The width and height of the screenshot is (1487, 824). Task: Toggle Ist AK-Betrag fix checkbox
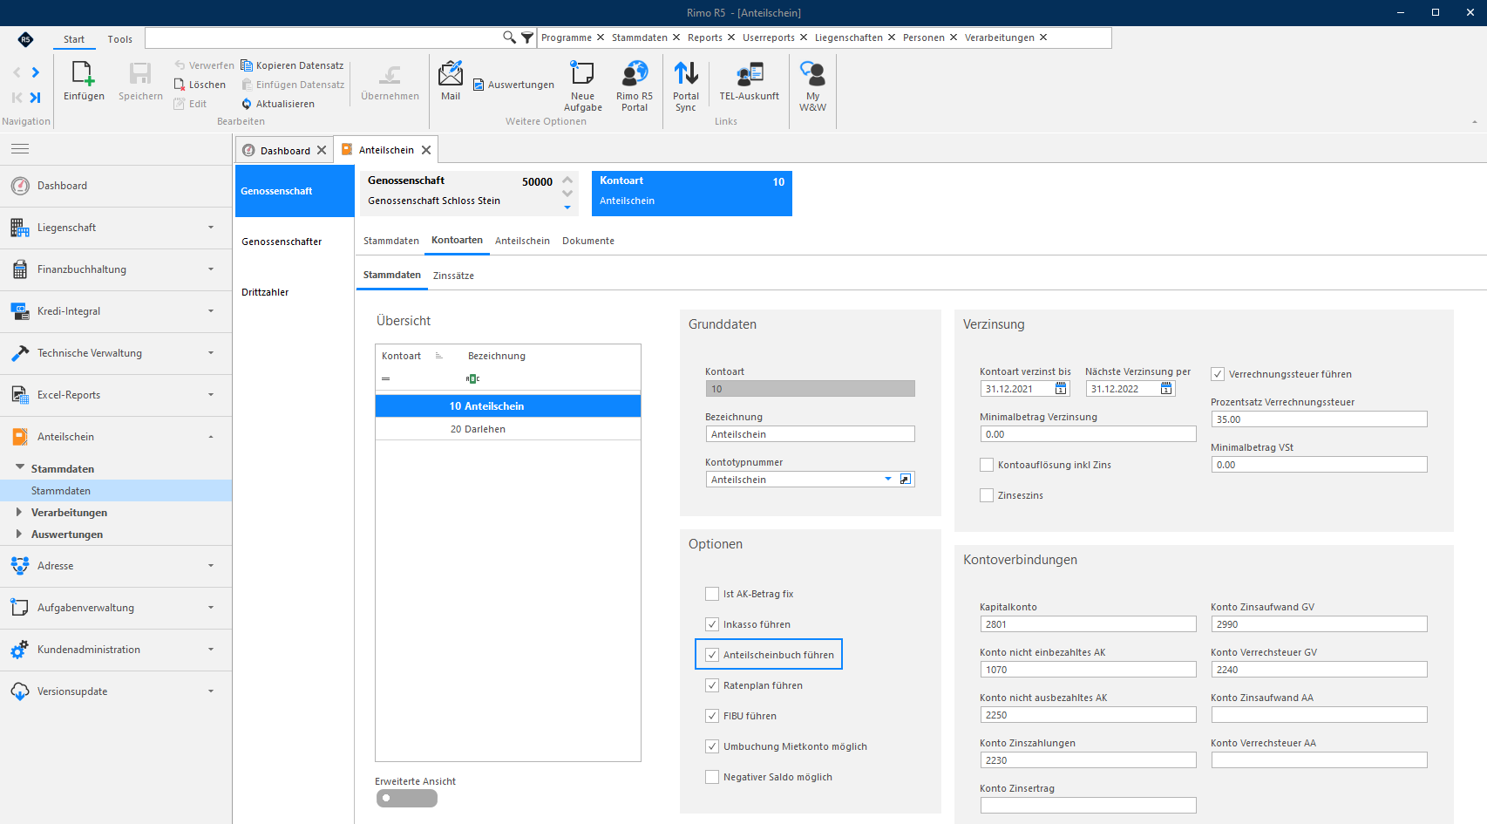click(712, 594)
